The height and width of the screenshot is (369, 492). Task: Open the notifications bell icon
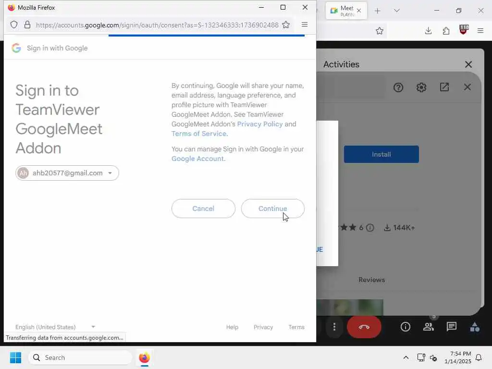479,357
